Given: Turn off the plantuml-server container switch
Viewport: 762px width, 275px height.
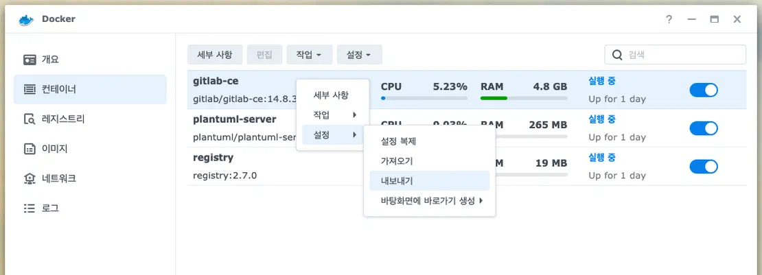Looking at the screenshot, I should tap(704, 128).
